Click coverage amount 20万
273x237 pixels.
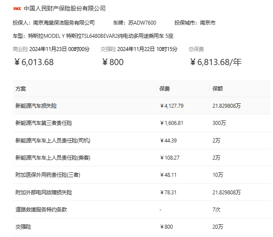pyautogui.click(x=218, y=227)
